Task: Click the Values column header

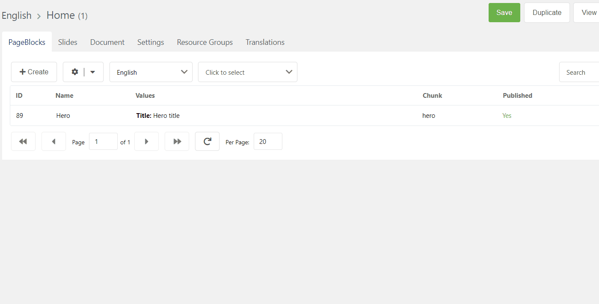Action: (145, 96)
